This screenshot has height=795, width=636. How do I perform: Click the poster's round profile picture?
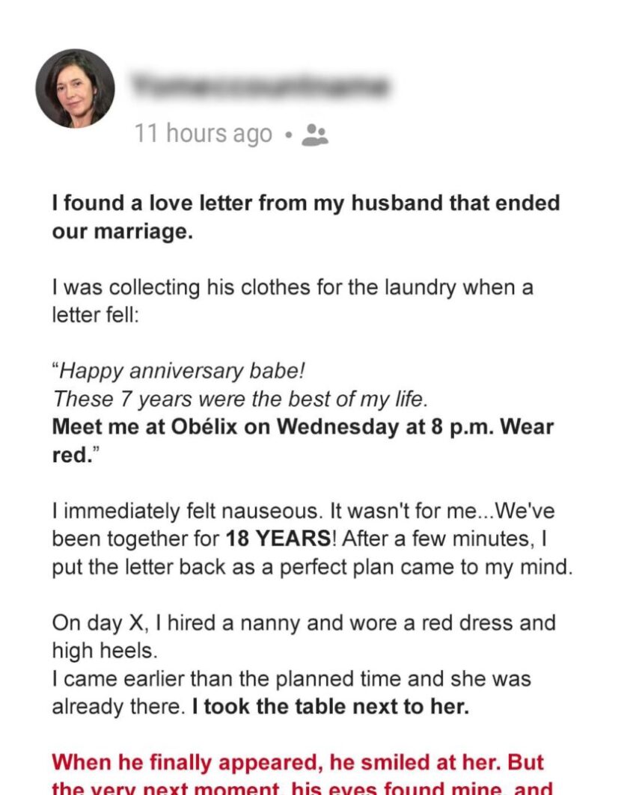tap(75, 89)
